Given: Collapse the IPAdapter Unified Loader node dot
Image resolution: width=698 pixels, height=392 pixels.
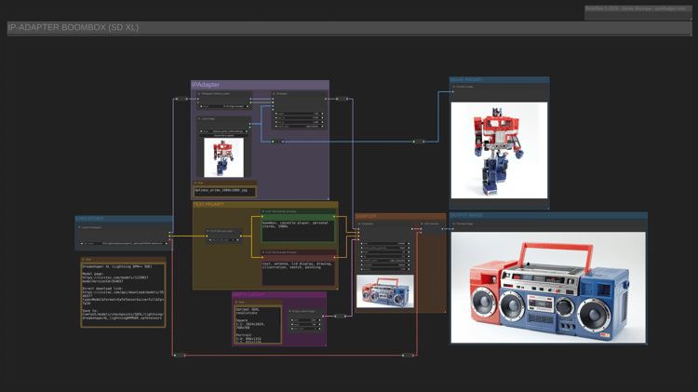Looking at the screenshot, I should [199, 94].
